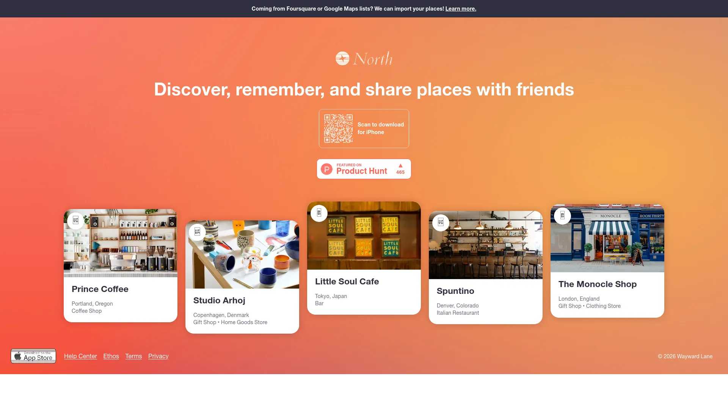Click the badge icon on the Prince Coffee card

(x=76, y=220)
